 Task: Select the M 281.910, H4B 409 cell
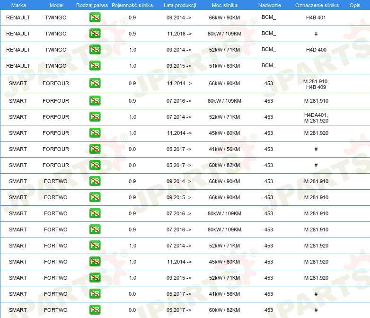(x=316, y=84)
